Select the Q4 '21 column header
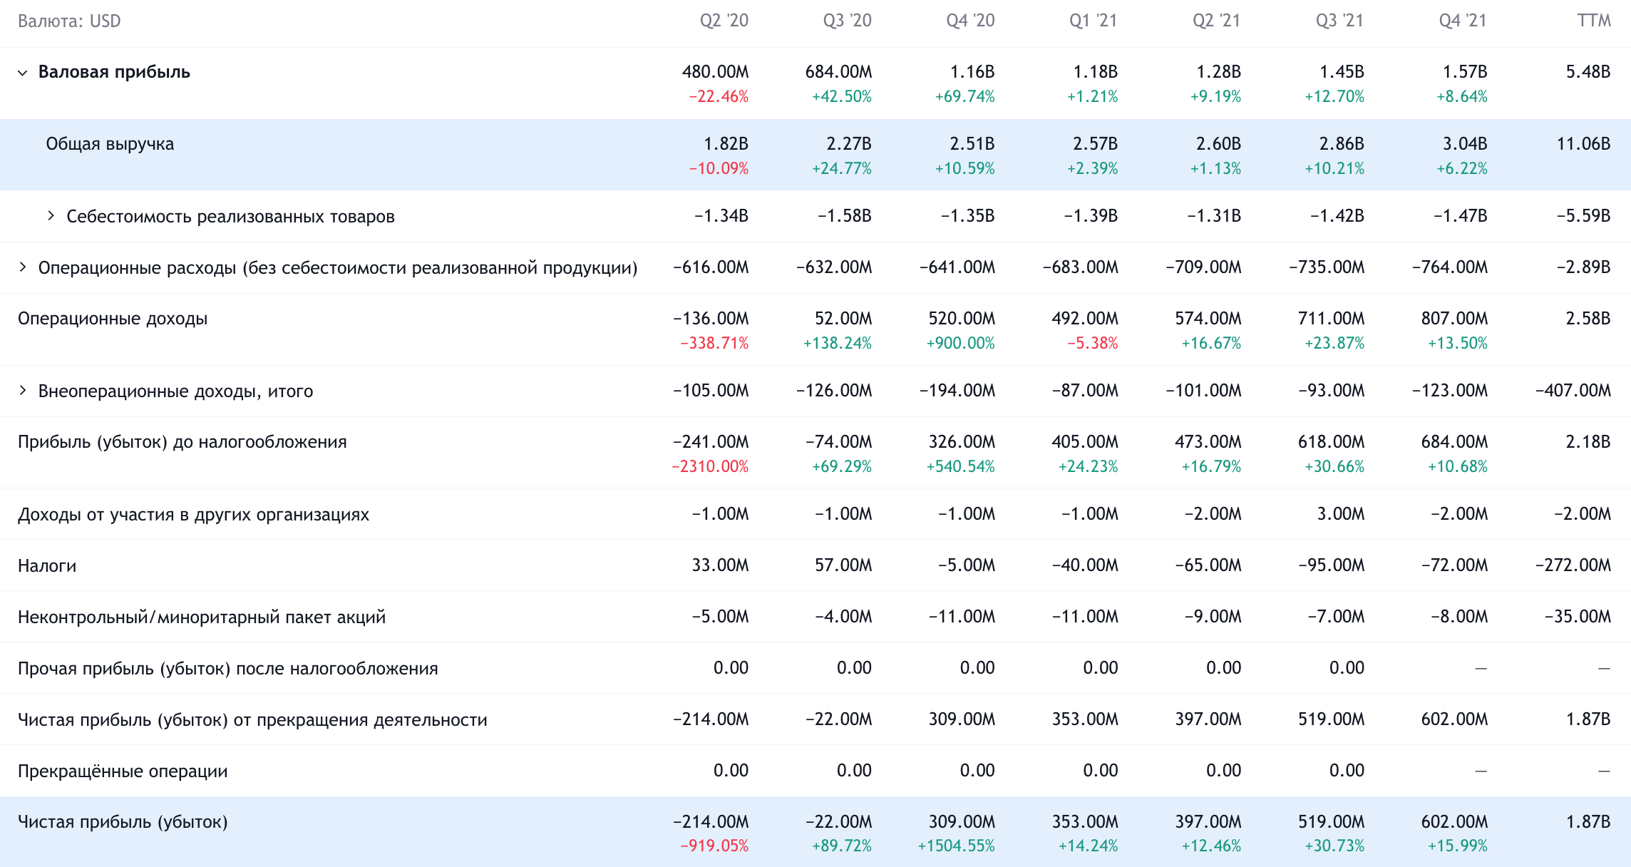The width and height of the screenshot is (1631, 867). pos(1463,21)
